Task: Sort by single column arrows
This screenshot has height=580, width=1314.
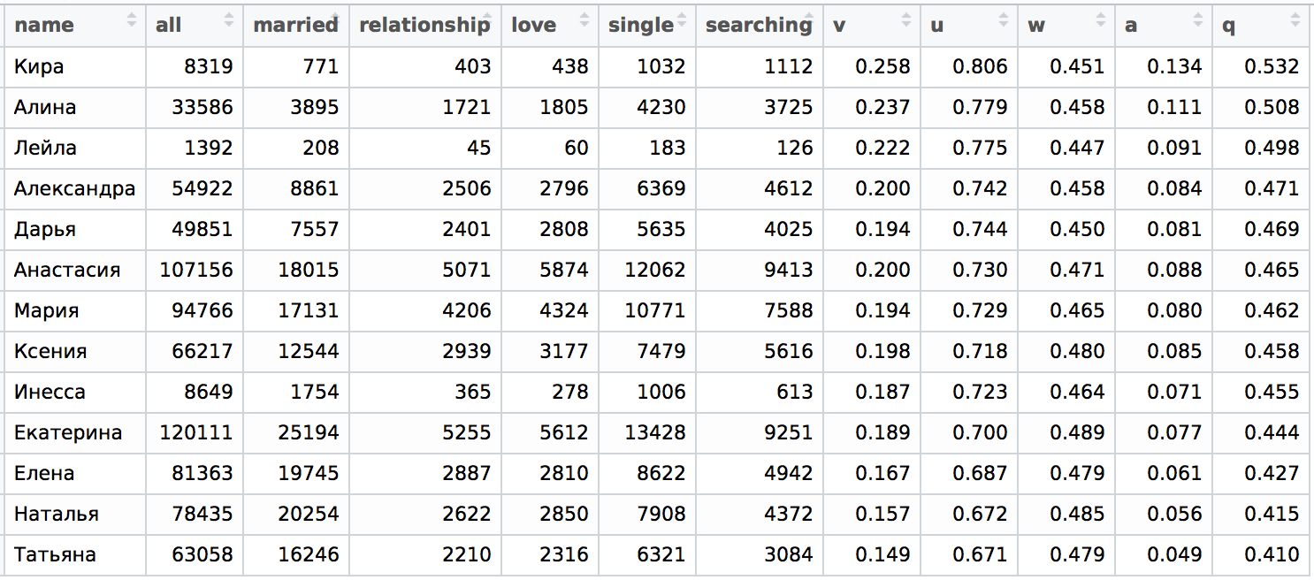Action: (x=683, y=19)
